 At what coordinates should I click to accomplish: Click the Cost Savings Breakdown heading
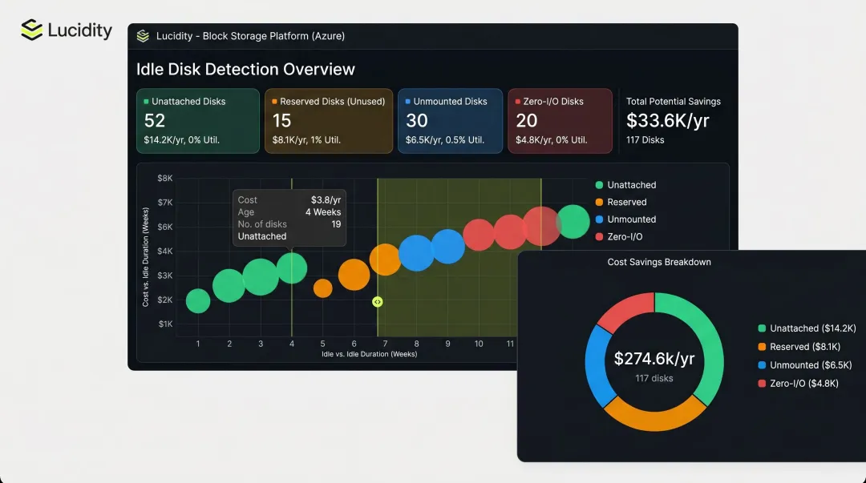coord(659,262)
